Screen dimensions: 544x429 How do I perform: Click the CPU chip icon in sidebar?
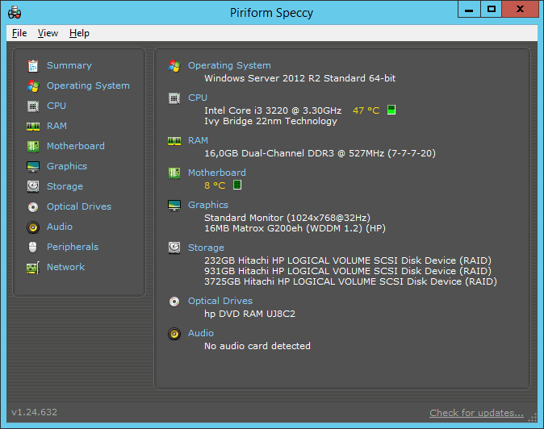(x=33, y=106)
